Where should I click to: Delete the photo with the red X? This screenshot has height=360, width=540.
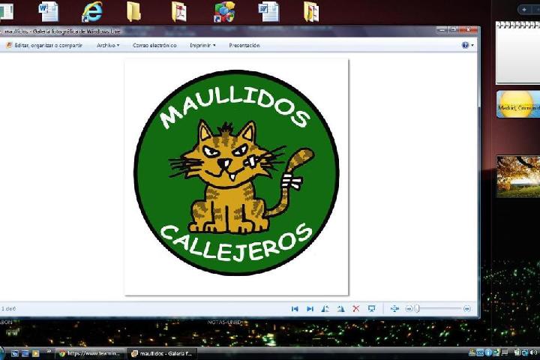pos(356,308)
